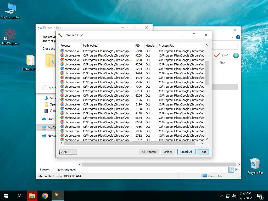Select chrome.exe row with PID 2752
The height and width of the screenshot is (201, 268).
coord(132,136)
